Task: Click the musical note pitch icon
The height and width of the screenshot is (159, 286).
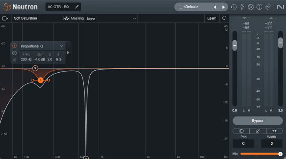Action: 58,54
